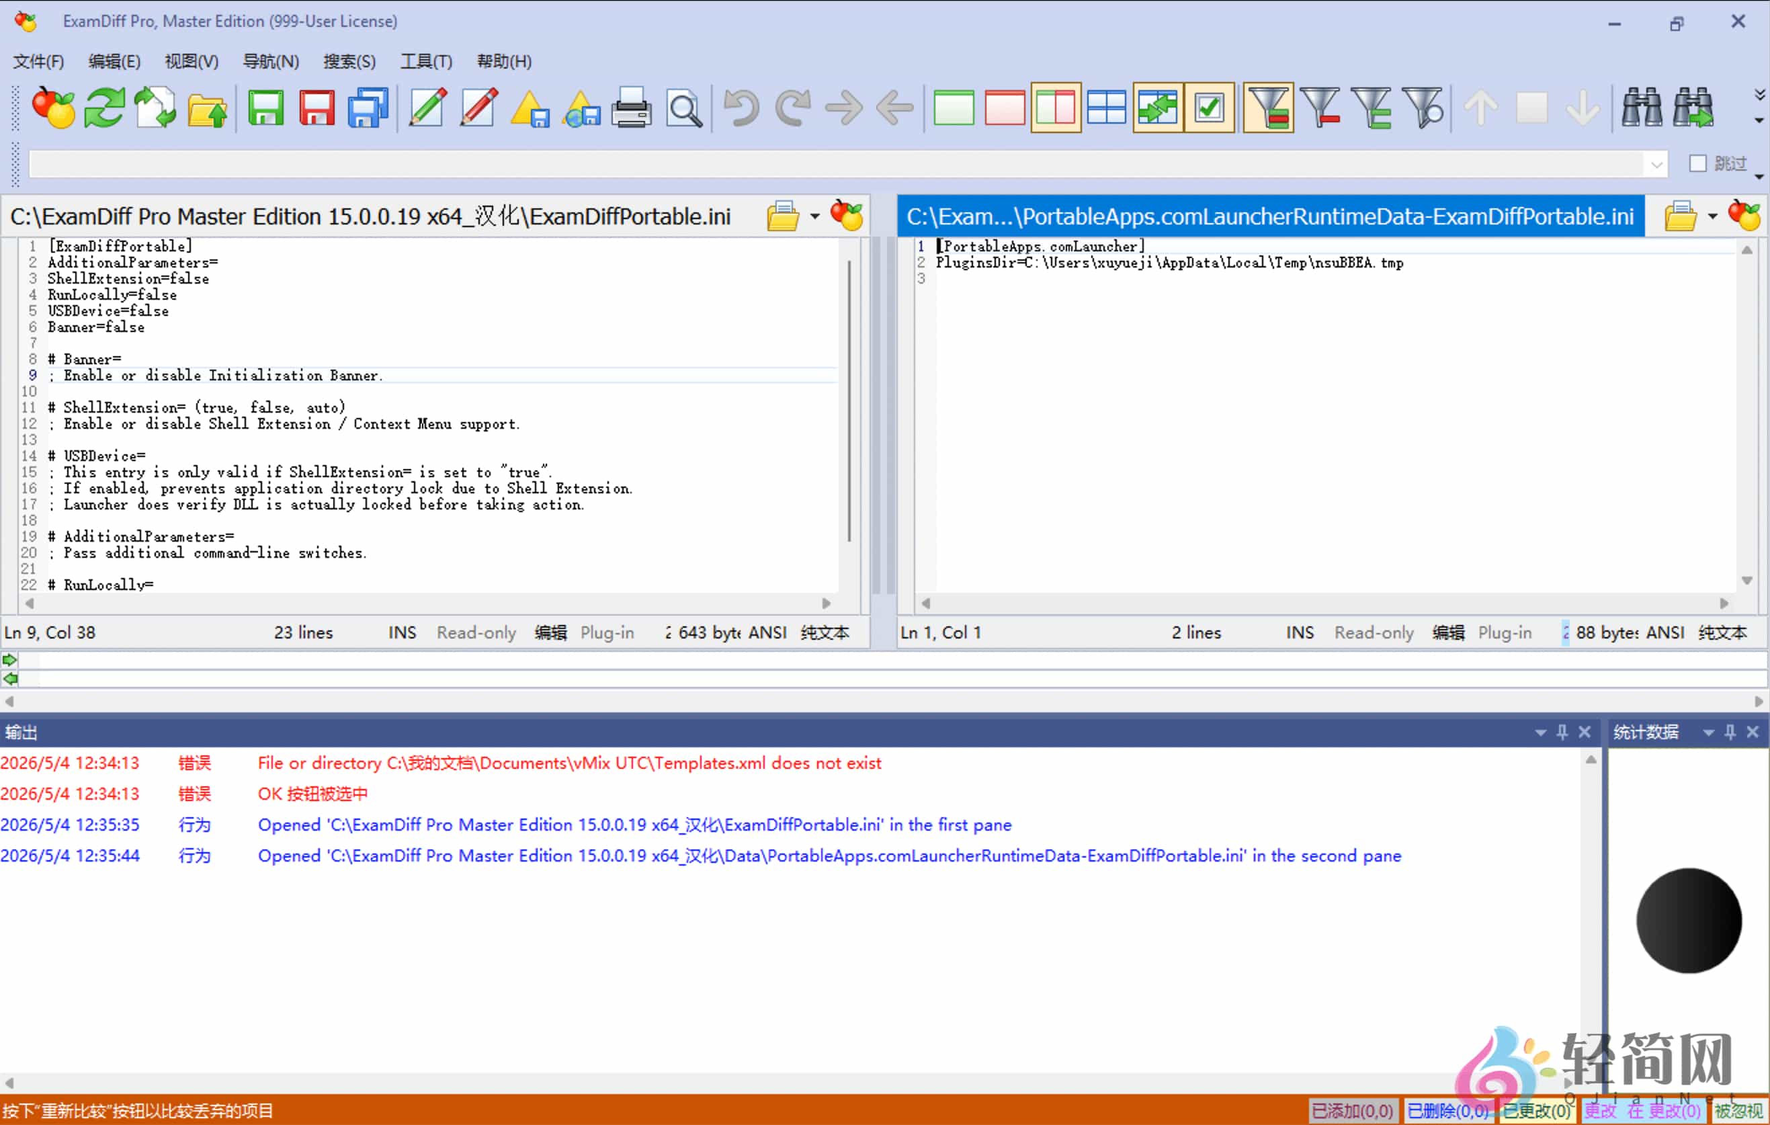Save the first file with the green floppy icon

click(266, 108)
